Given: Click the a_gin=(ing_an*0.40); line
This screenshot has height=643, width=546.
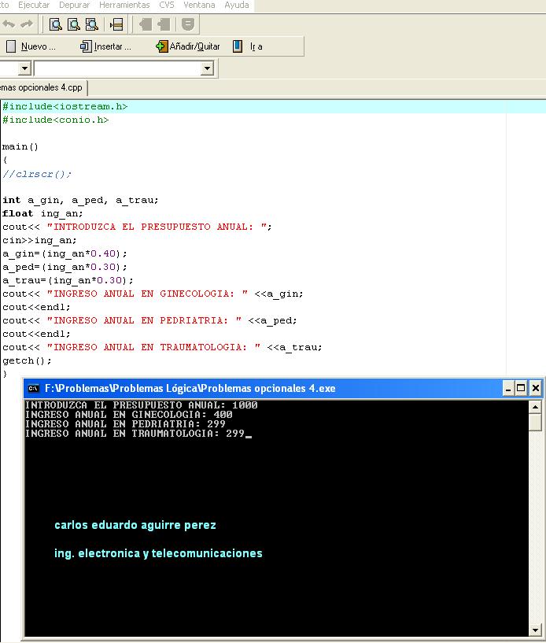Looking at the screenshot, I should (65, 253).
